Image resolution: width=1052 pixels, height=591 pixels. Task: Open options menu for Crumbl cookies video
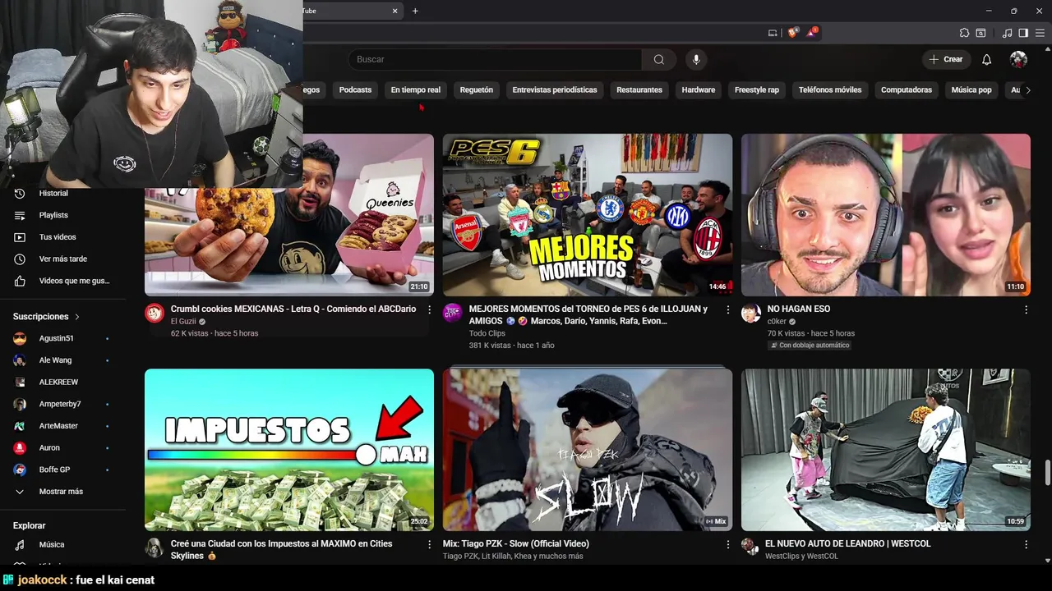[429, 309]
